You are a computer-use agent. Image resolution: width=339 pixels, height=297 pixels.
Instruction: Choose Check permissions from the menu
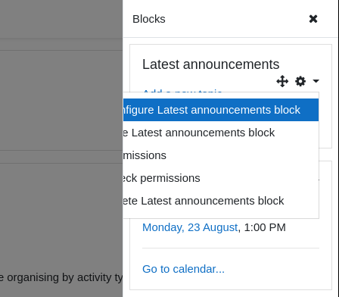(221, 178)
